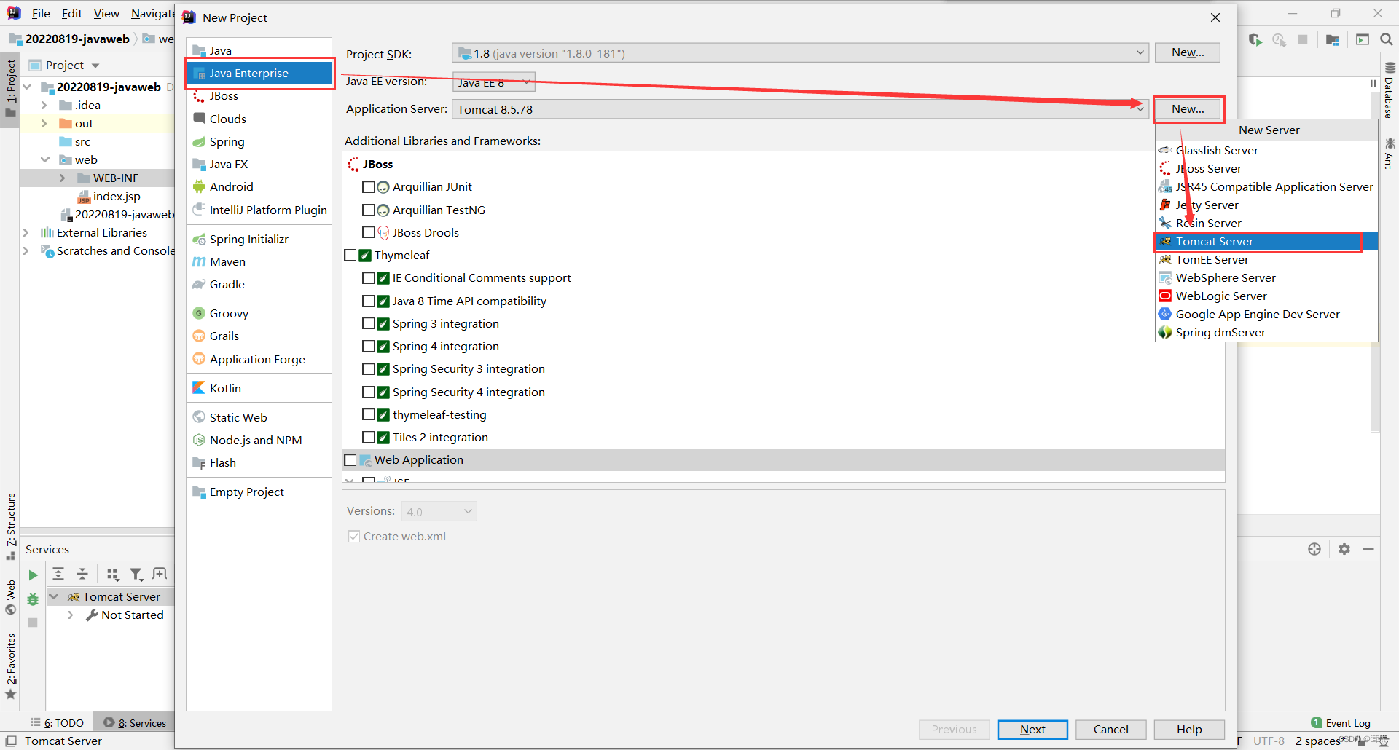This screenshot has width=1399, height=750.
Task: Click Expand All icon in Services toolbar
Action: click(x=58, y=574)
